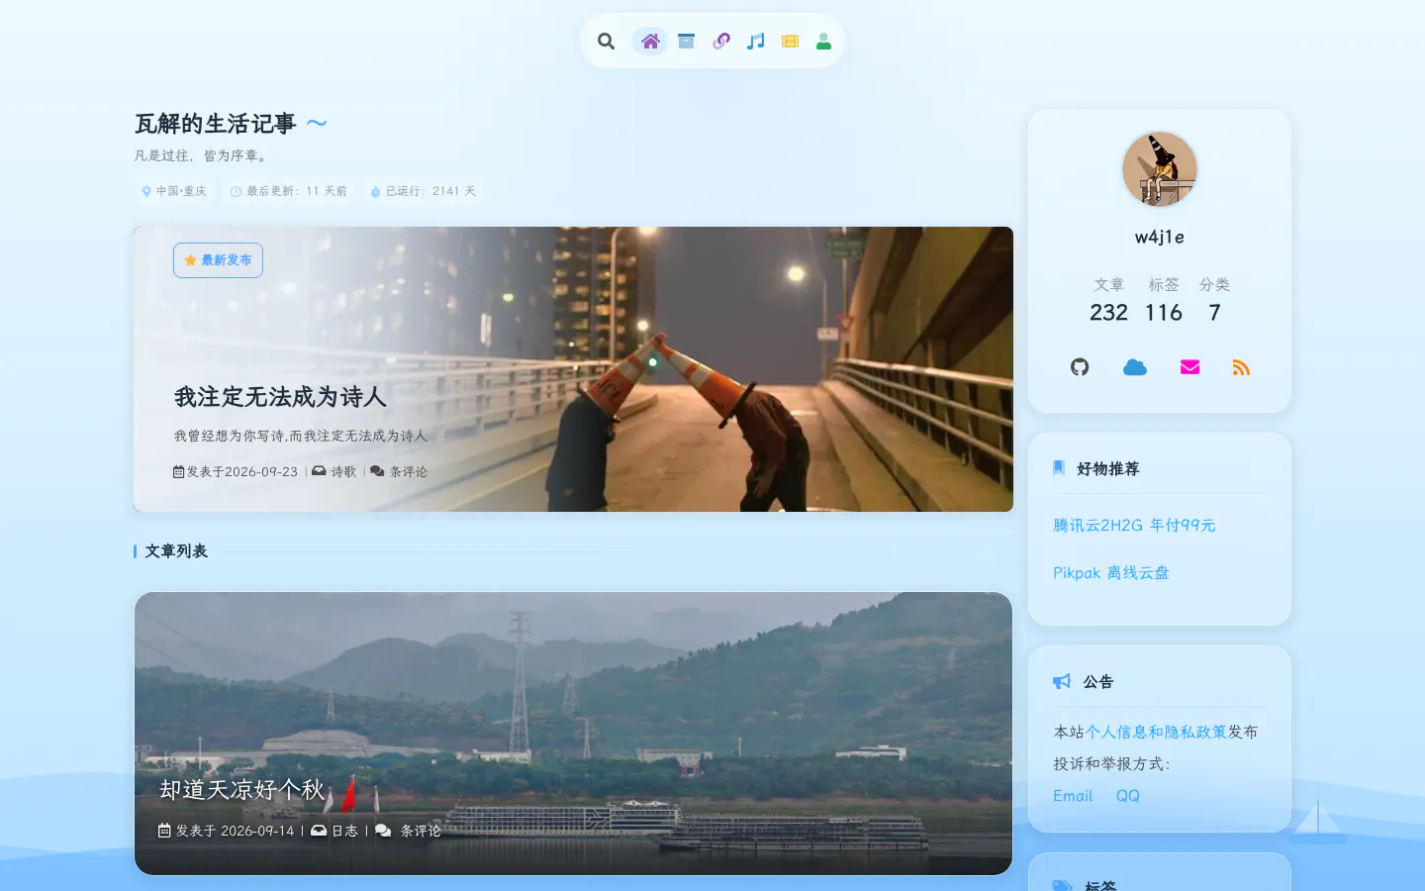The image size is (1425, 891).
Task: Open the 个人信息和隐私政策 link
Action: [x=1156, y=732]
